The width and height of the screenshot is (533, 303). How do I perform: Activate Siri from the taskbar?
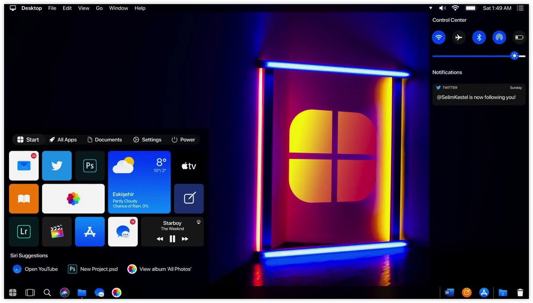tap(64, 292)
